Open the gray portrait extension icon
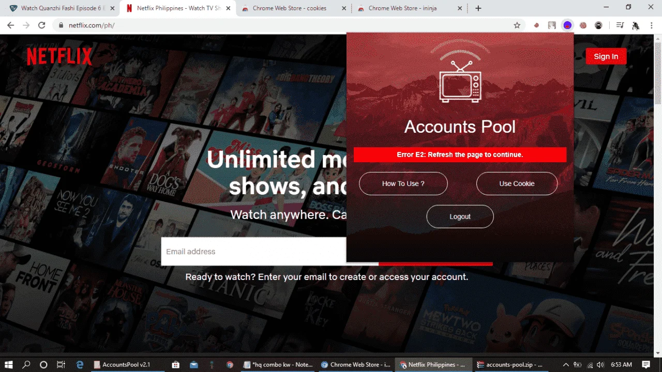Screen dimensions: 662x372 (x=552, y=25)
